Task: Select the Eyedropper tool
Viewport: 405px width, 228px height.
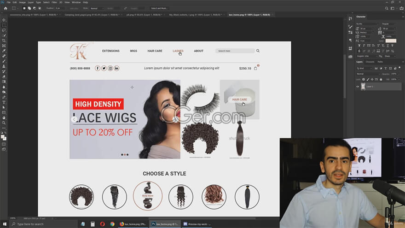Action: click(4, 51)
